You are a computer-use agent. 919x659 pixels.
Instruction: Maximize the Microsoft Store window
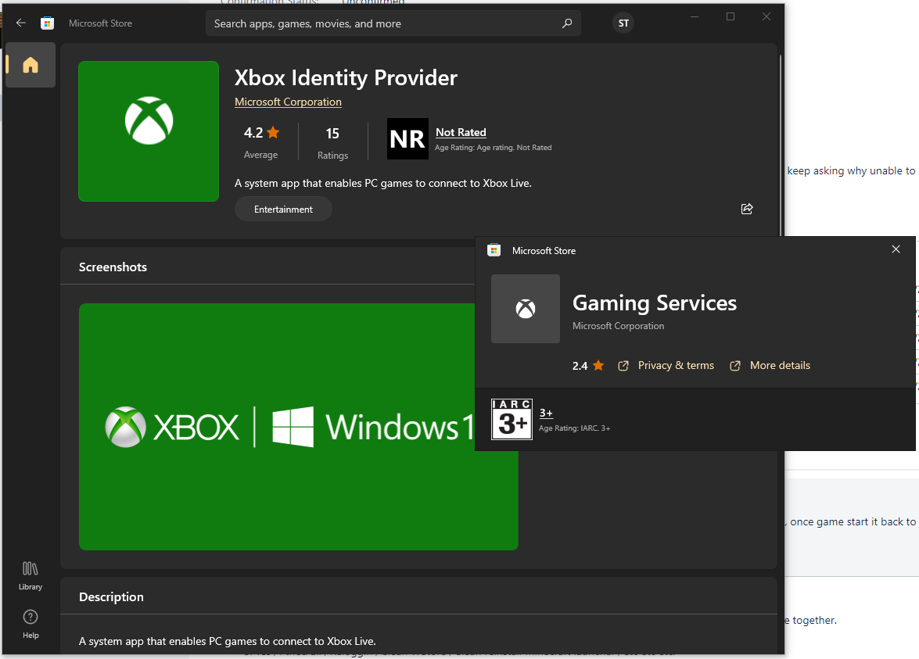pos(731,16)
